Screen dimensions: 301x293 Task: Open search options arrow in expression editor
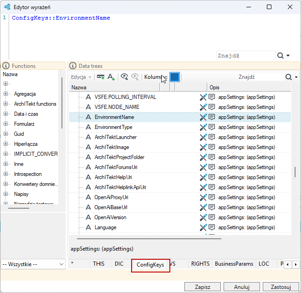click(x=288, y=56)
